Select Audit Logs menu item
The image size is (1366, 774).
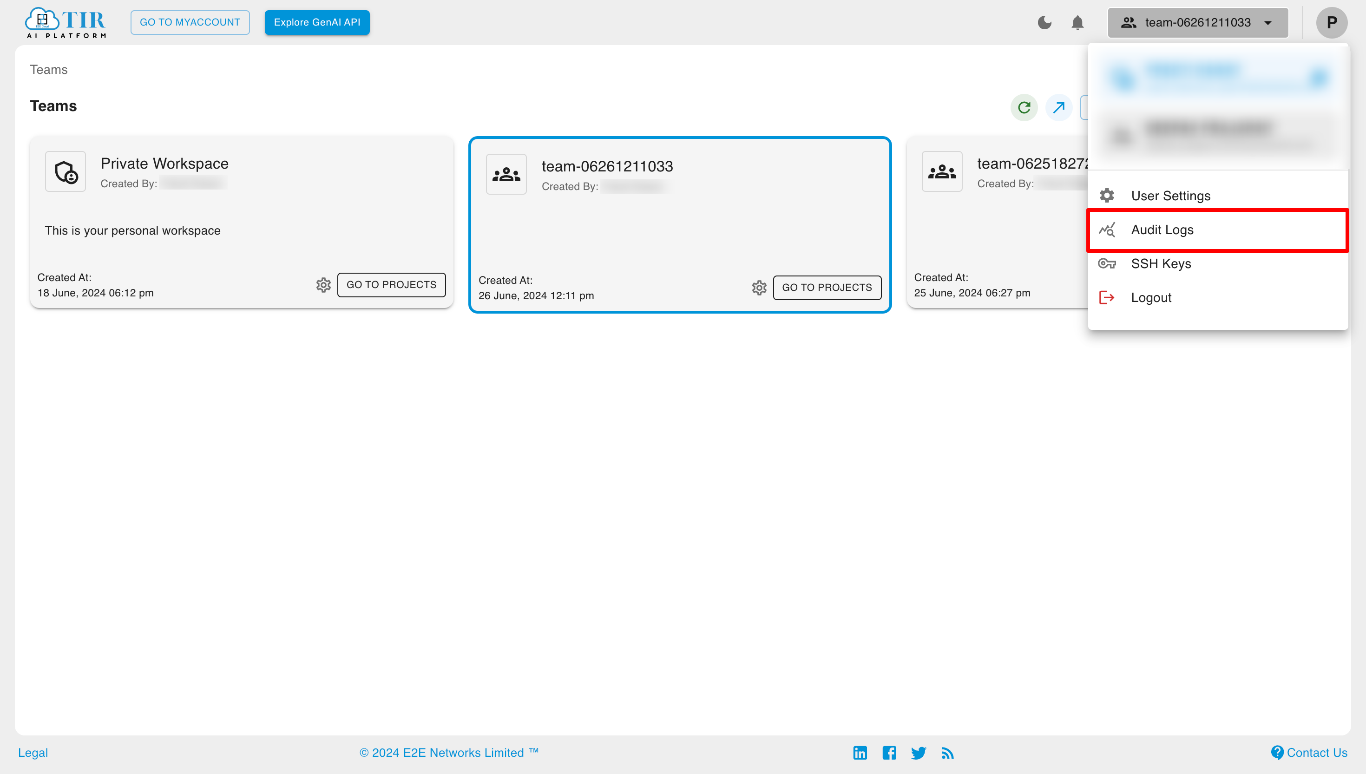[1218, 230]
